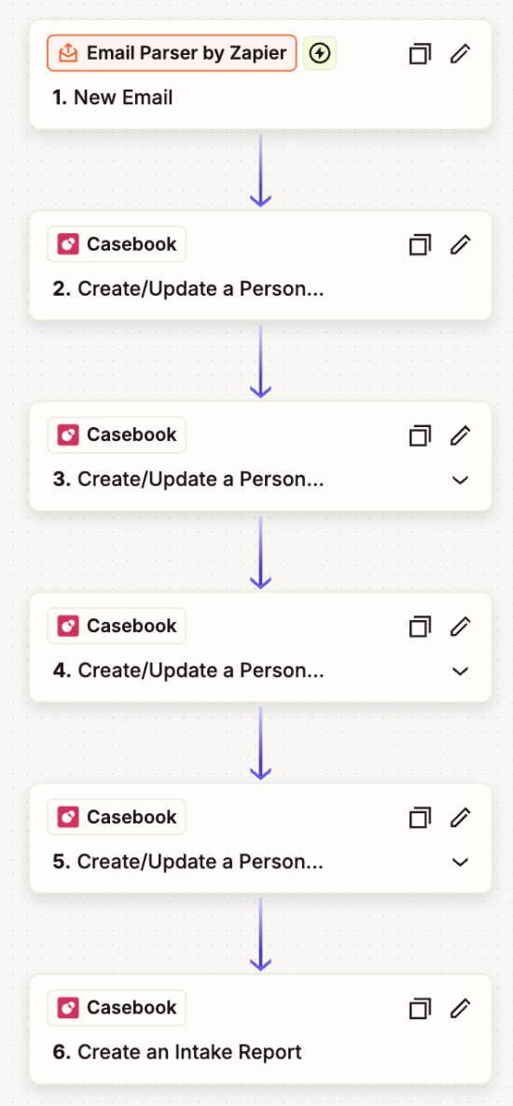Click the duplicate icon on step 1

tap(420, 54)
